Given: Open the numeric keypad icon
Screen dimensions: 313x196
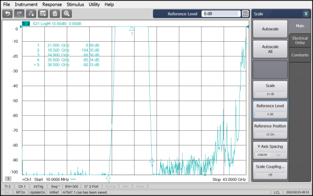Looking at the screenshot, I should click(x=245, y=14).
